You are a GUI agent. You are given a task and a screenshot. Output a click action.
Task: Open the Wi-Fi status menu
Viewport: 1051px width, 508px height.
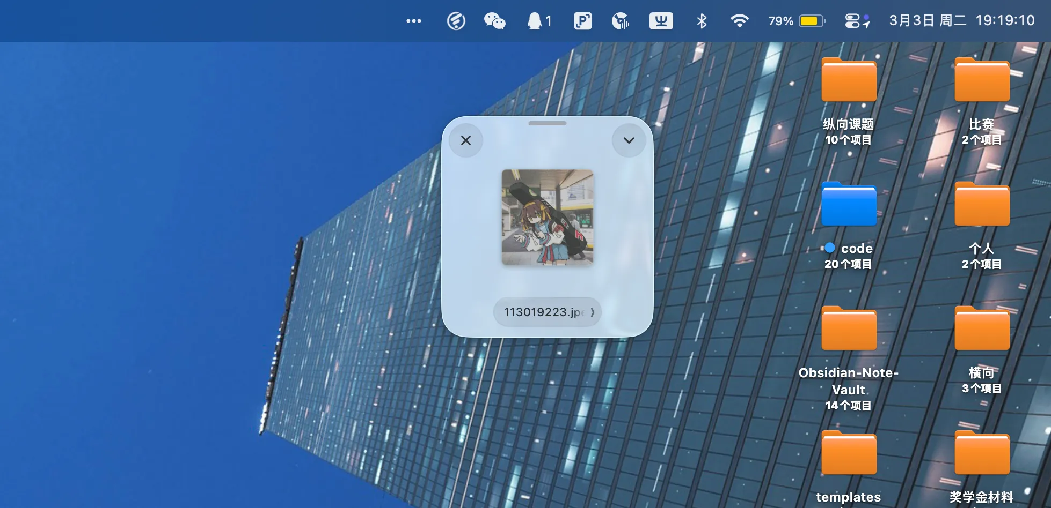click(x=739, y=21)
